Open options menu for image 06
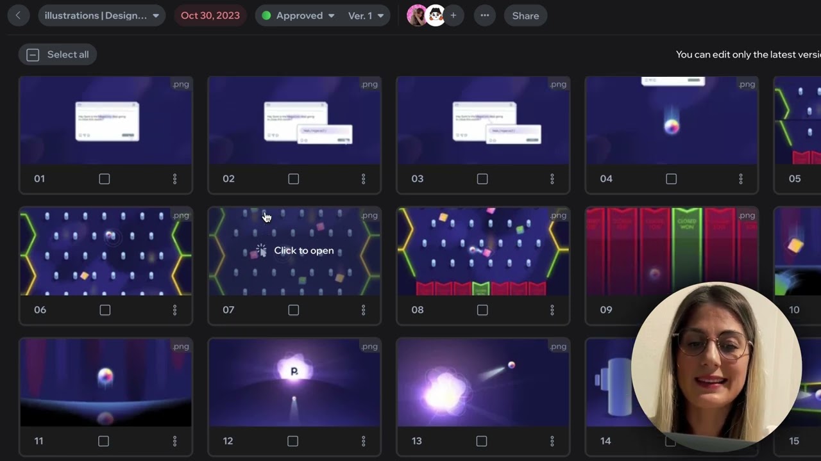This screenshot has width=821, height=461. [174, 310]
